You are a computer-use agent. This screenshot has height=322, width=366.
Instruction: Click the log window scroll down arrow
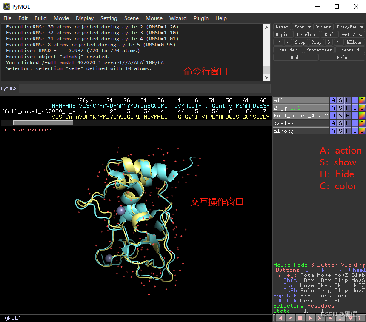(266, 77)
